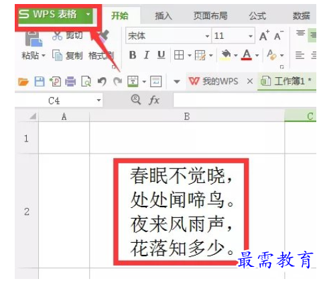
Task: Click the undo arrow
Action: [x=102, y=81]
